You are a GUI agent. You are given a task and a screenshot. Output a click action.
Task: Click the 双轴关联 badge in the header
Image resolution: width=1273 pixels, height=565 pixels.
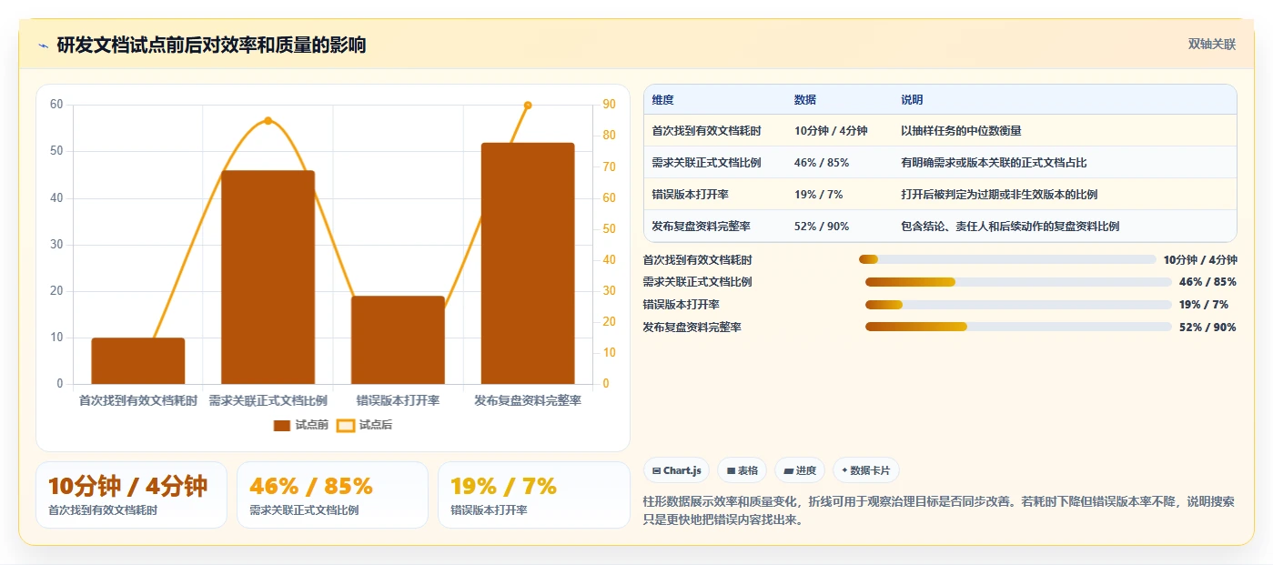[1211, 44]
